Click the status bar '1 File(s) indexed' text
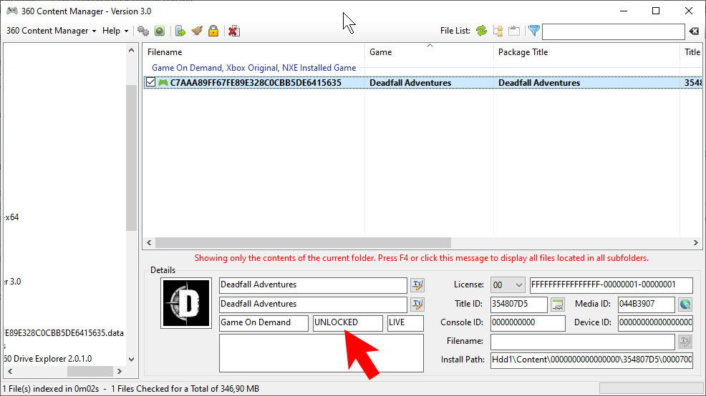 click(50, 389)
